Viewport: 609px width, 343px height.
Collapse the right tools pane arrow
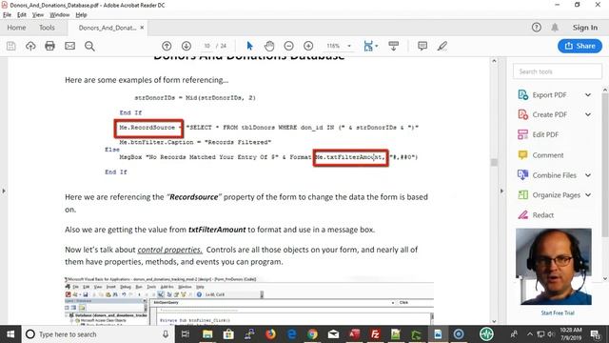pos(501,191)
